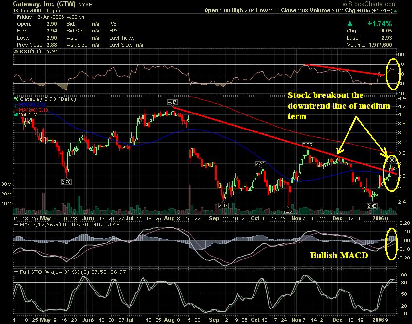
Task: Click the 2.91 October high price label
Action: [x=261, y=164]
